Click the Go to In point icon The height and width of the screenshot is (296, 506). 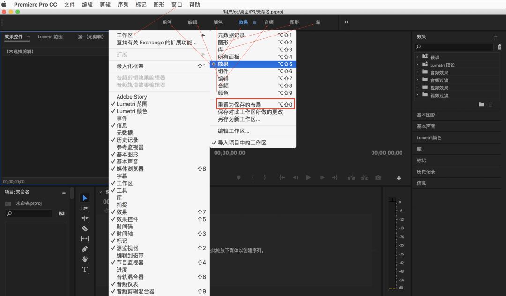(x=282, y=178)
